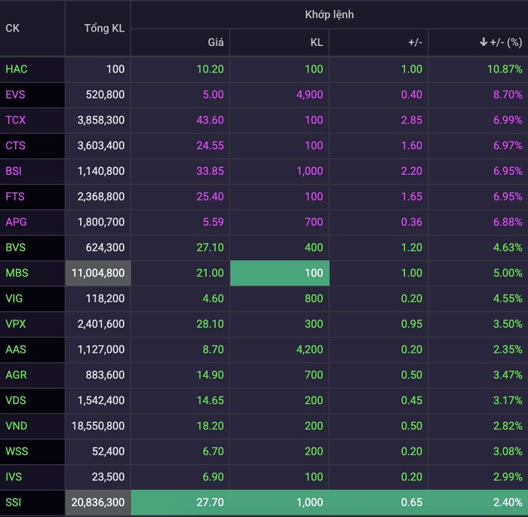Click the KL column header under Khớp lệnh

coord(317,42)
